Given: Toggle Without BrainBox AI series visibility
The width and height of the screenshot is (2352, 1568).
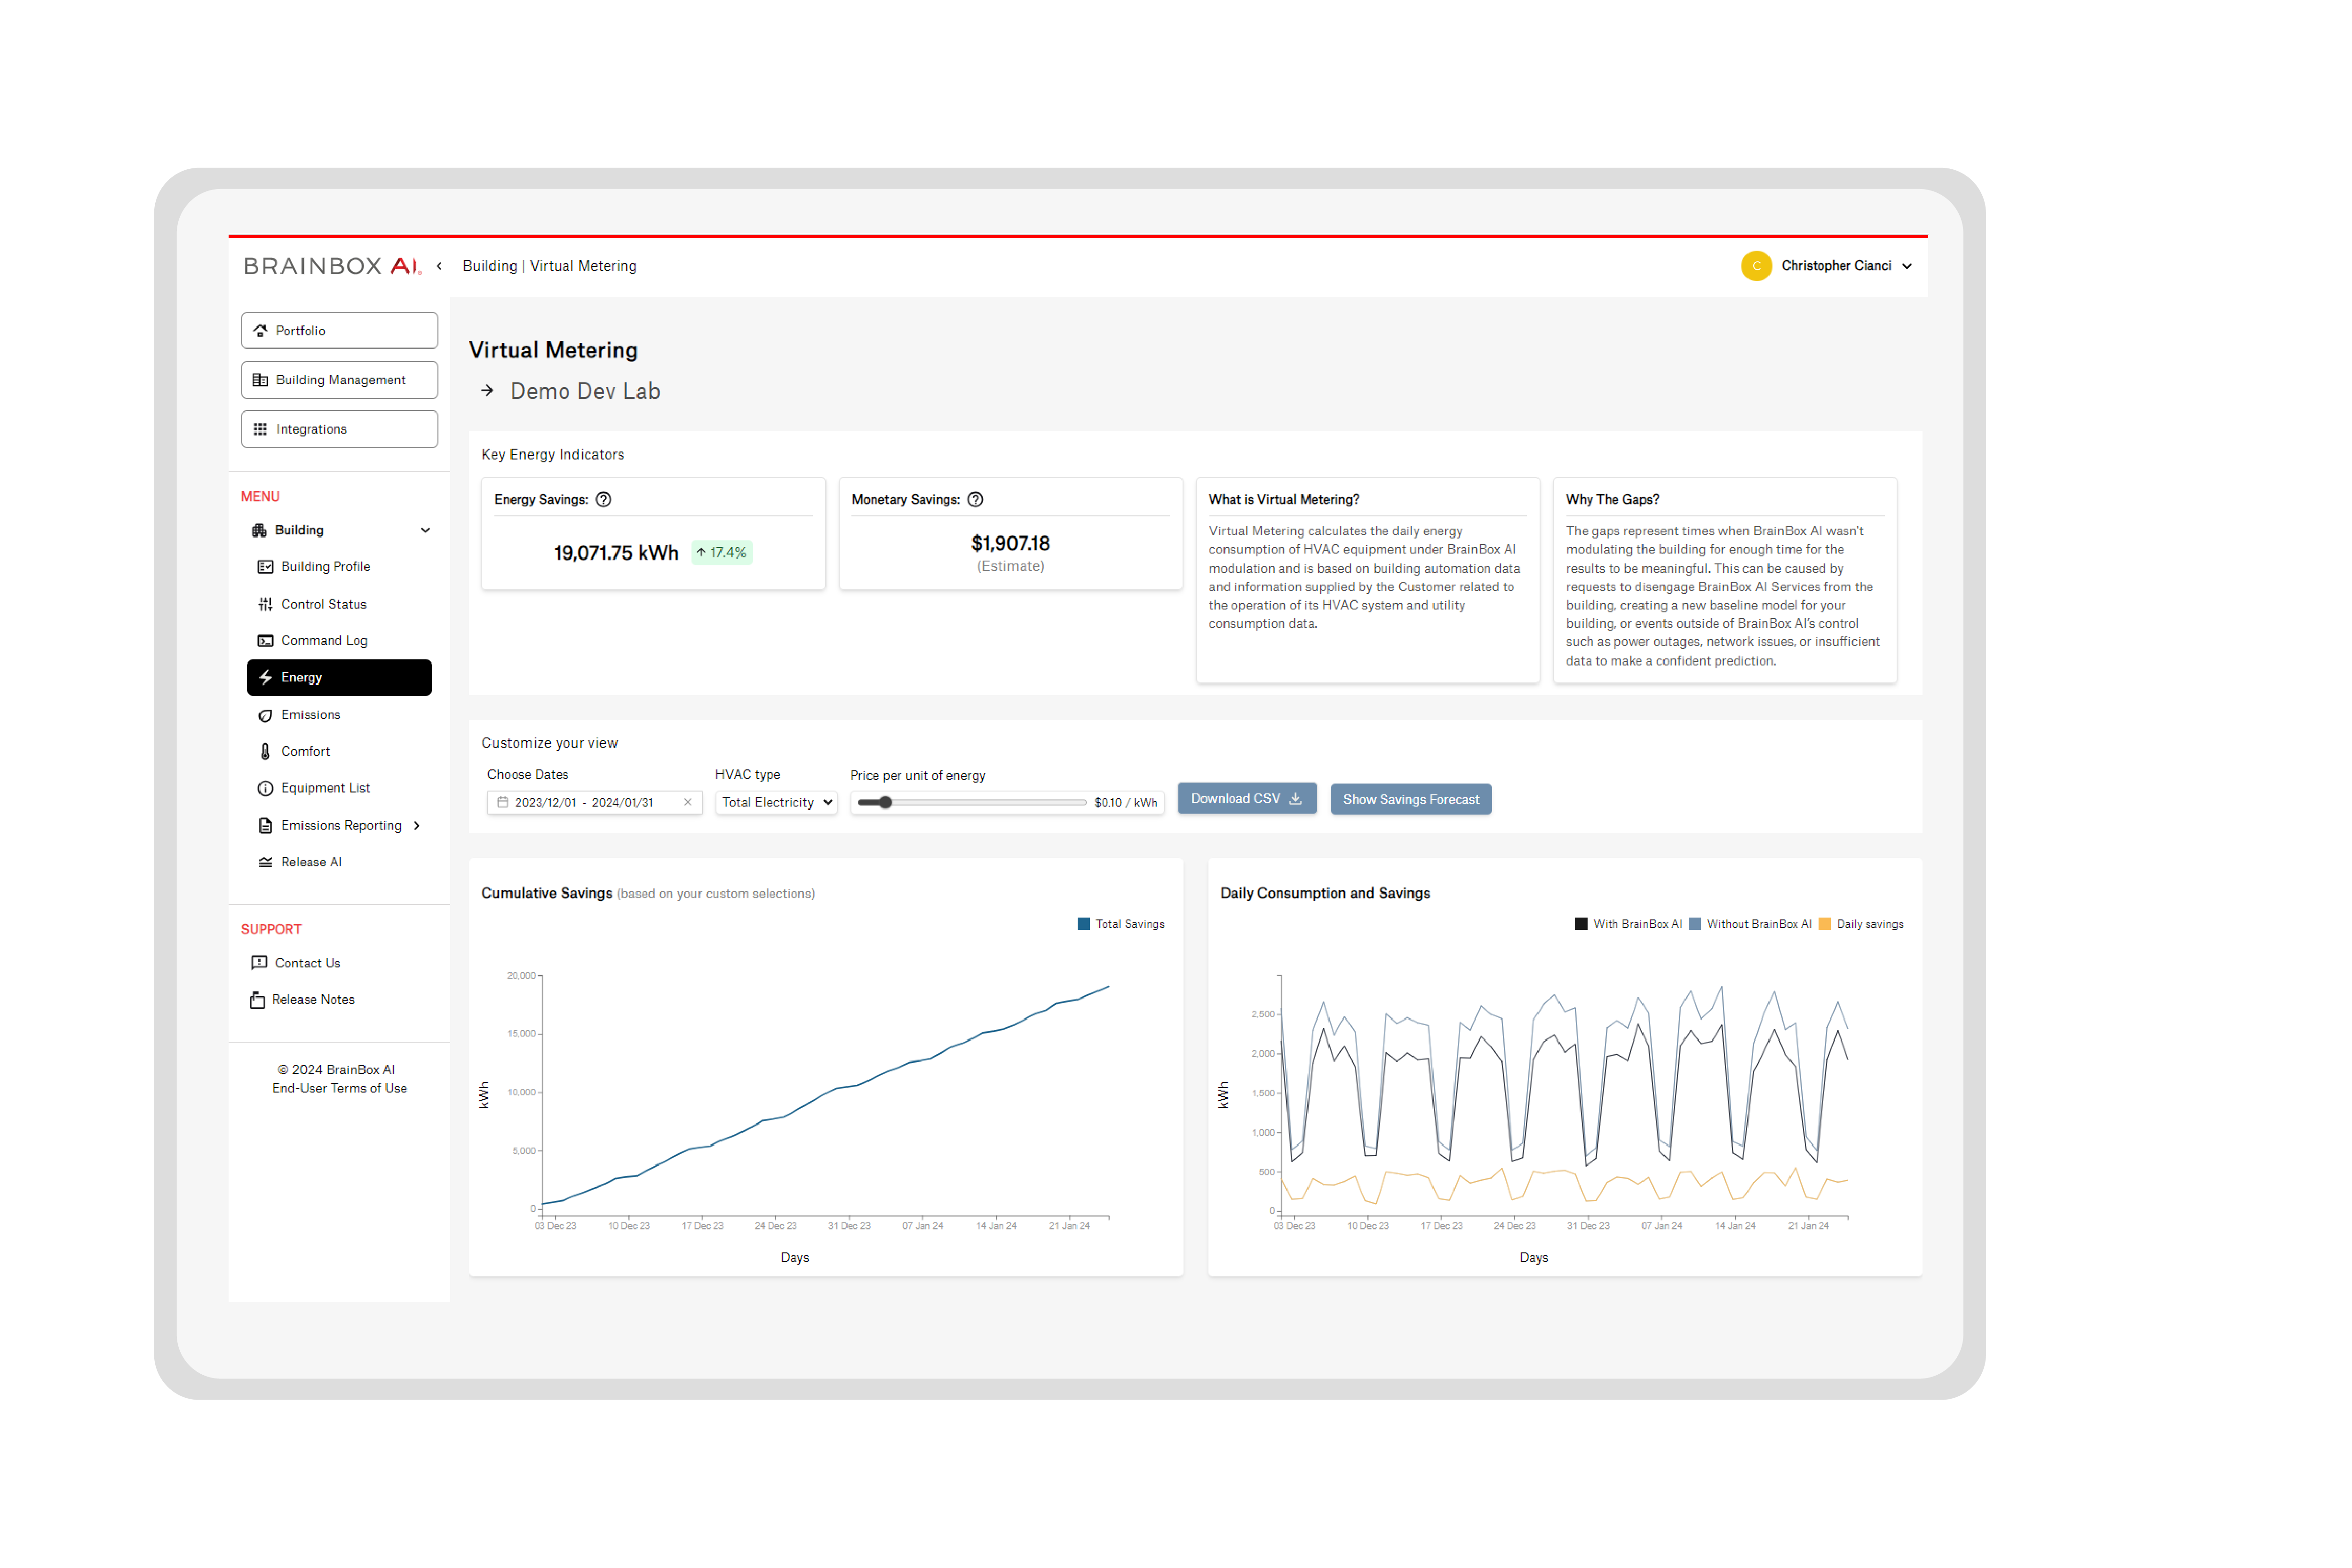Looking at the screenshot, I should (x=1750, y=923).
